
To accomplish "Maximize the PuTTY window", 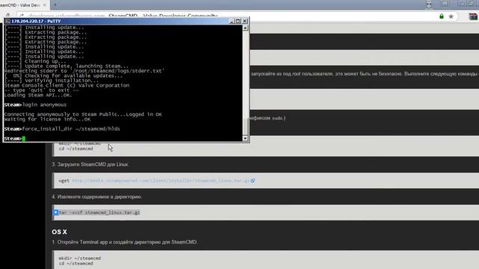I will [x=238, y=21].
